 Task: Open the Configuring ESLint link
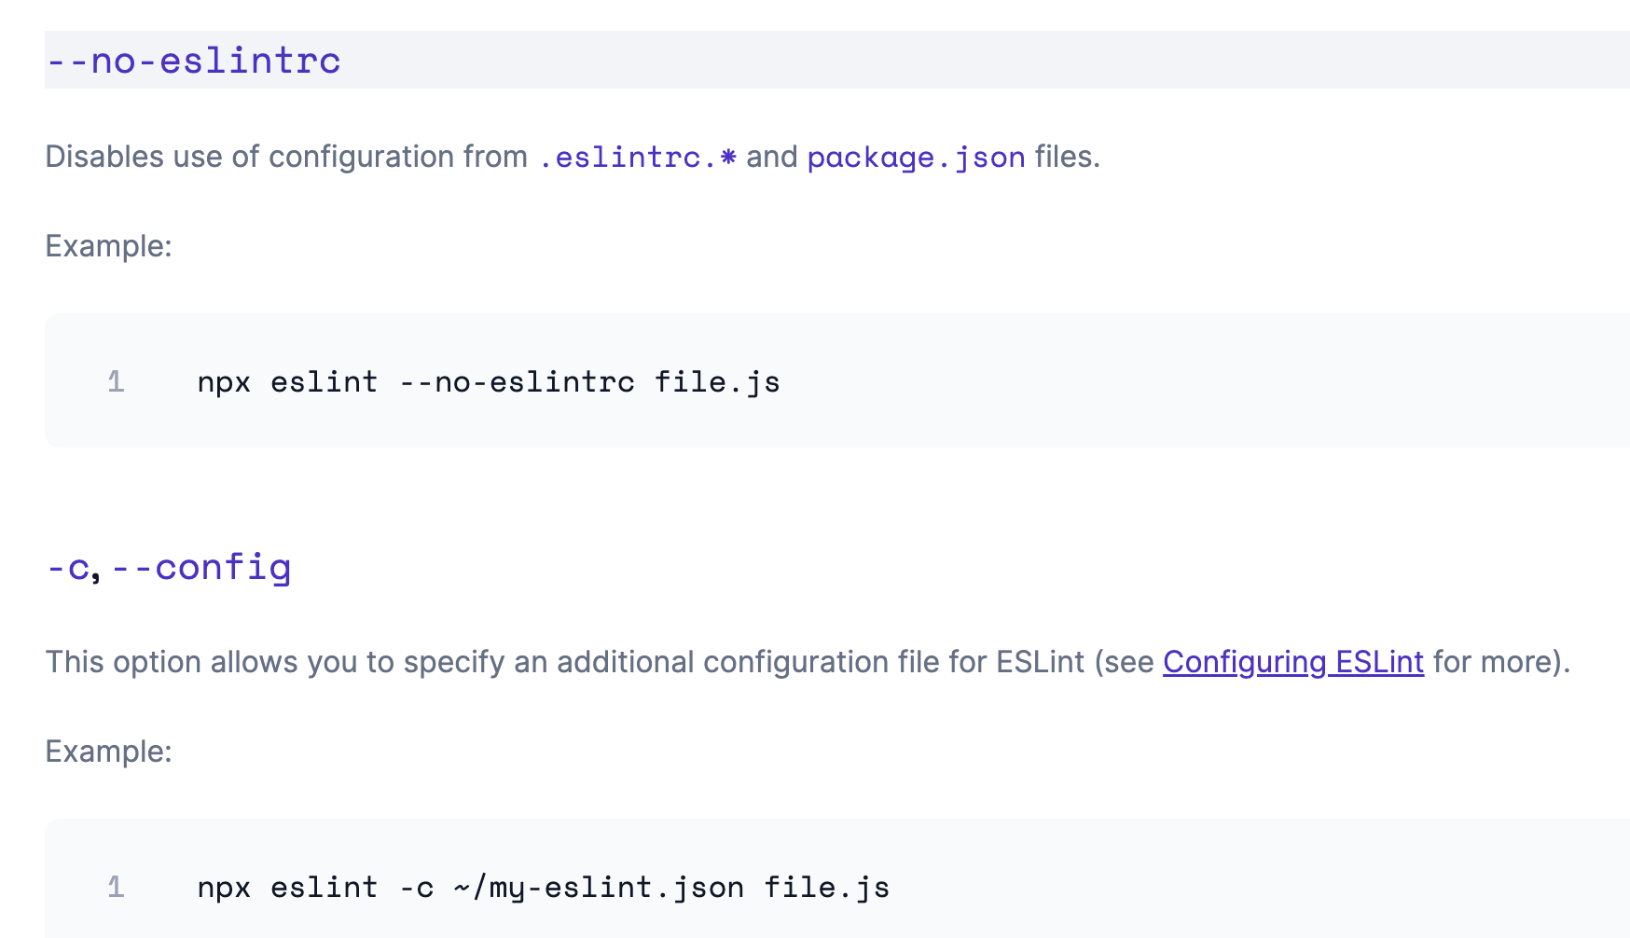(x=1292, y=662)
